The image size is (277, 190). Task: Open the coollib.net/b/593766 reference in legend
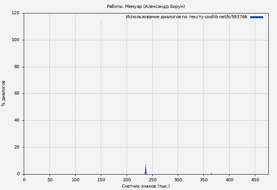226,17
